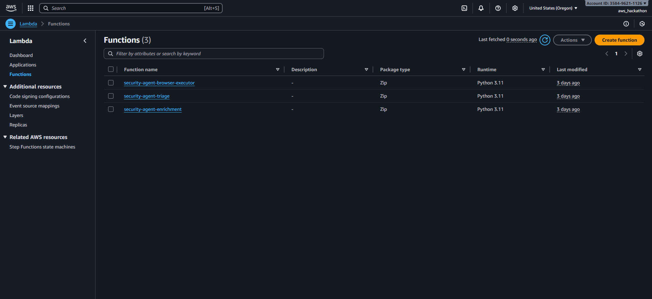The image size is (652, 299).
Task: Open the United States (Oregon) region selector
Action: (x=553, y=8)
